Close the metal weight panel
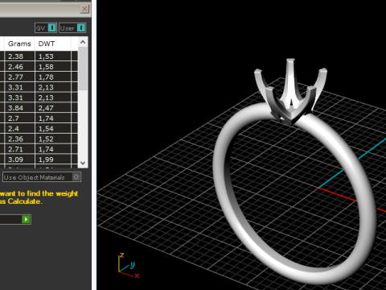The width and height of the screenshot is (386, 290). click(84, 9)
